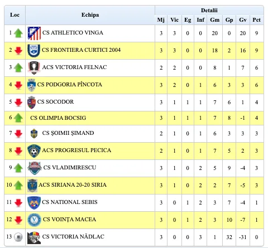This screenshot has width=268, height=248.
Task: Click the CS Voința Macea round logo
Action: pyautogui.click(x=34, y=220)
